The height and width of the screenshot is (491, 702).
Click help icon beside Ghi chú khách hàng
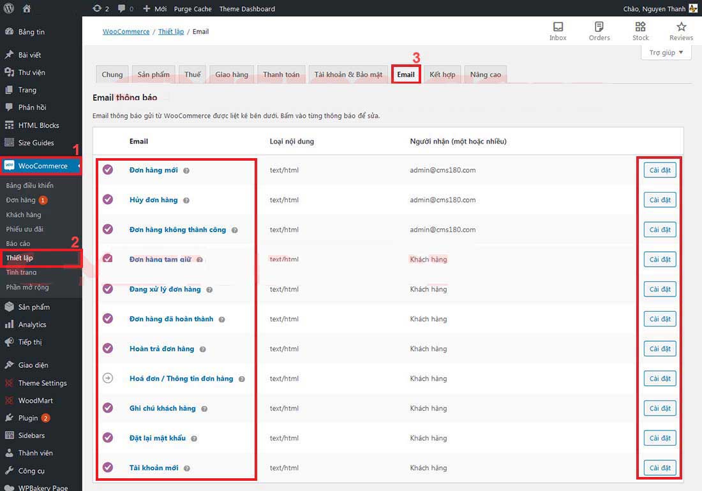[x=204, y=409]
